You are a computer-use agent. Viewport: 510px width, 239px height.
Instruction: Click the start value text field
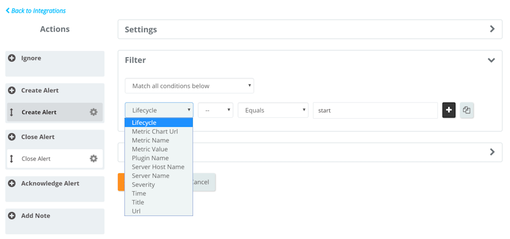point(375,111)
